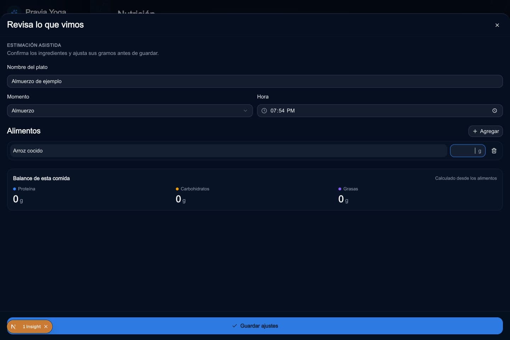Click the ESTIMACIÓN ASISTIDA label
This screenshot has height=340, width=510.
[x=34, y=45]
